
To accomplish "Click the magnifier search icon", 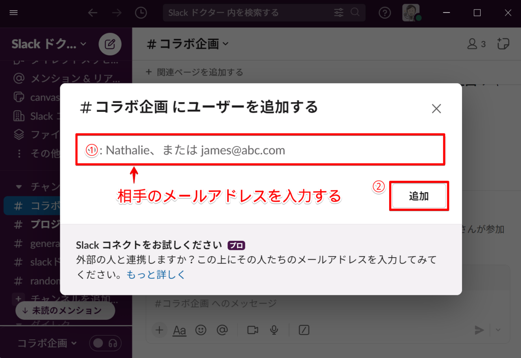I will [x=355, y=13].
